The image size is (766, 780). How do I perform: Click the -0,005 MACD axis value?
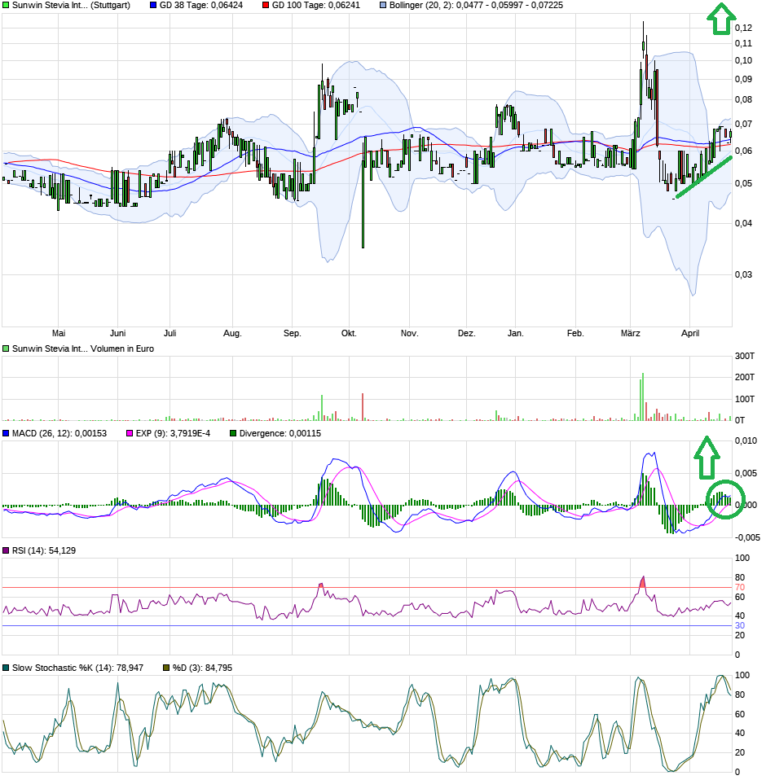click(x=747, y=537)
